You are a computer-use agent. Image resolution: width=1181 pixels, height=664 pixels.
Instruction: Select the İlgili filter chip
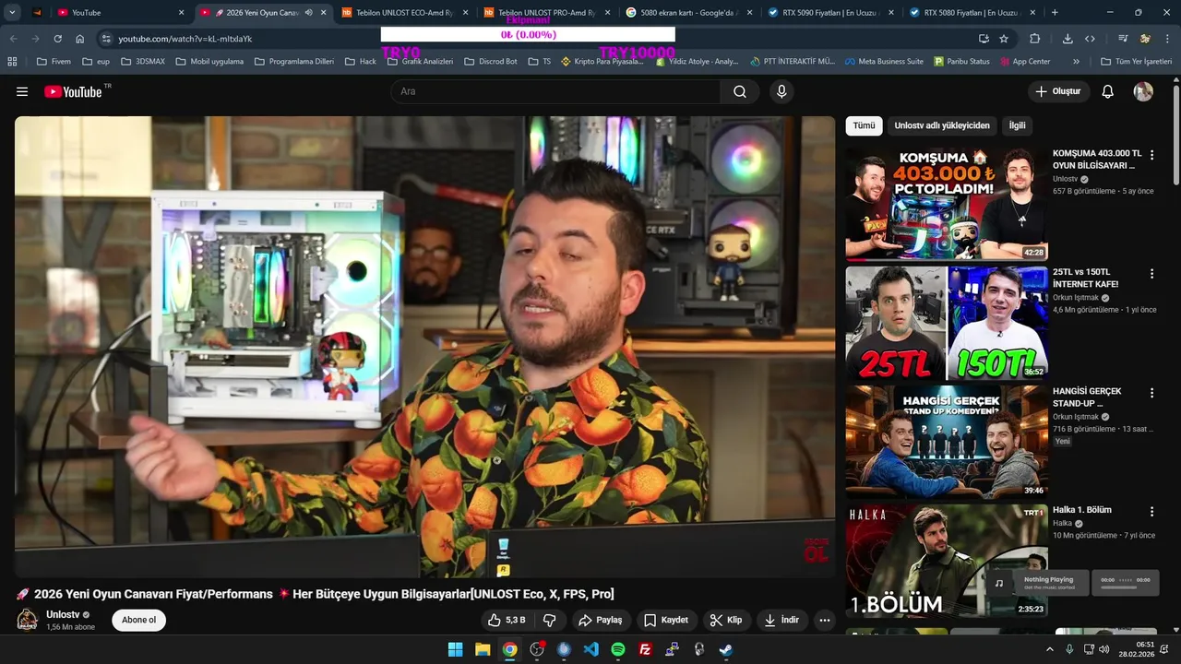point(1017,125)
